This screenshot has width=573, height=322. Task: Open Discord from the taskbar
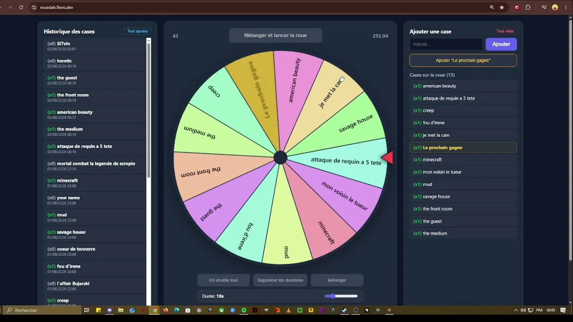[x=110, y=310]
